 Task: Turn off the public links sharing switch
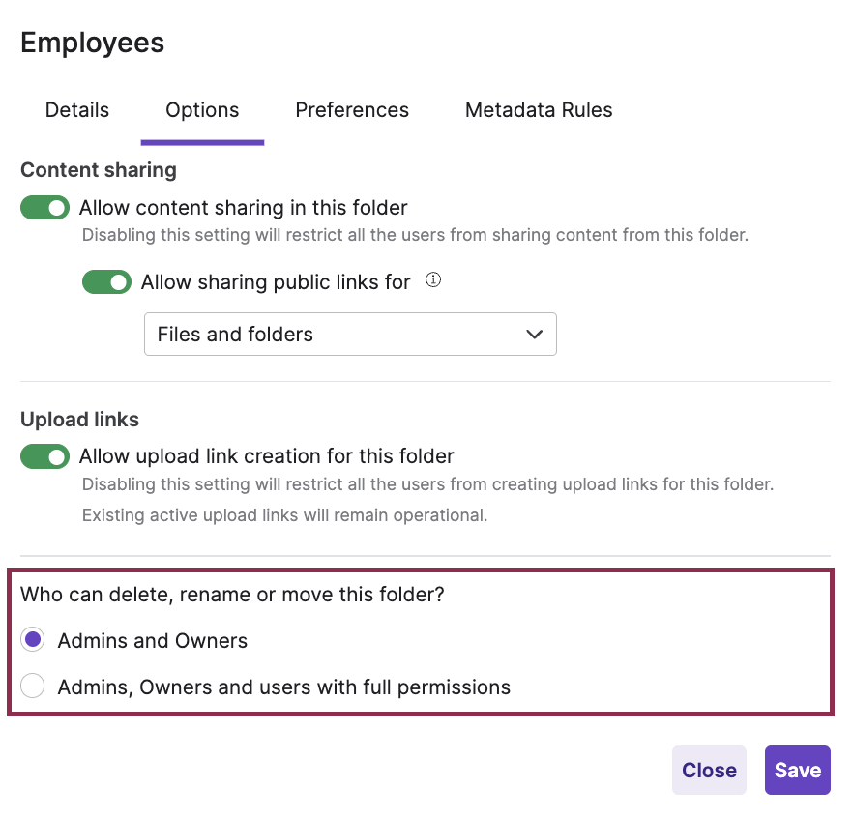pos(107,282)
